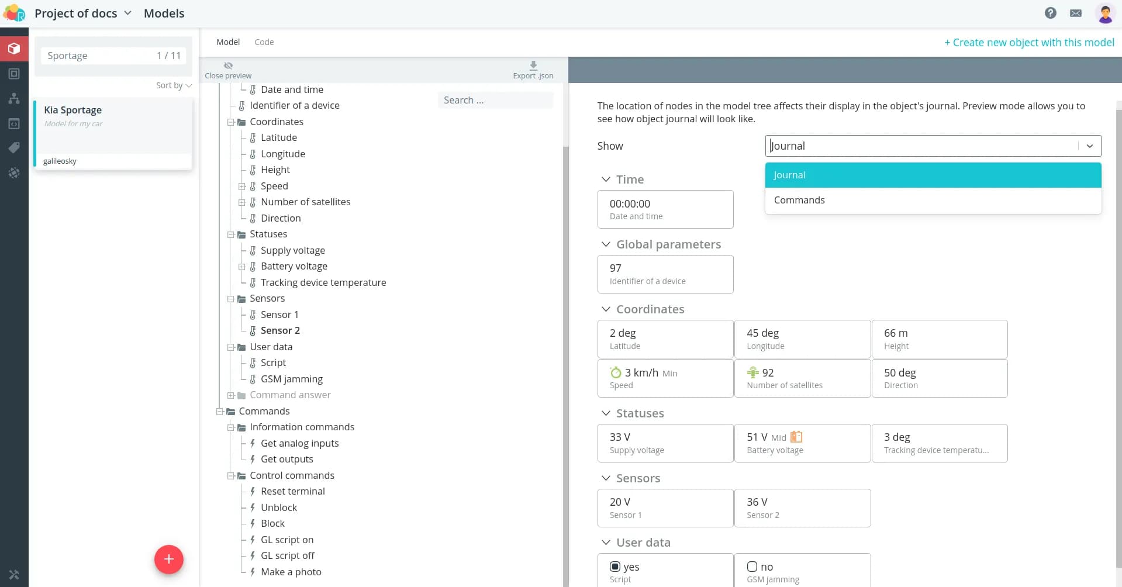Click the user avatar icon
The image size is (1122, 587).
tap(1104, 13)
